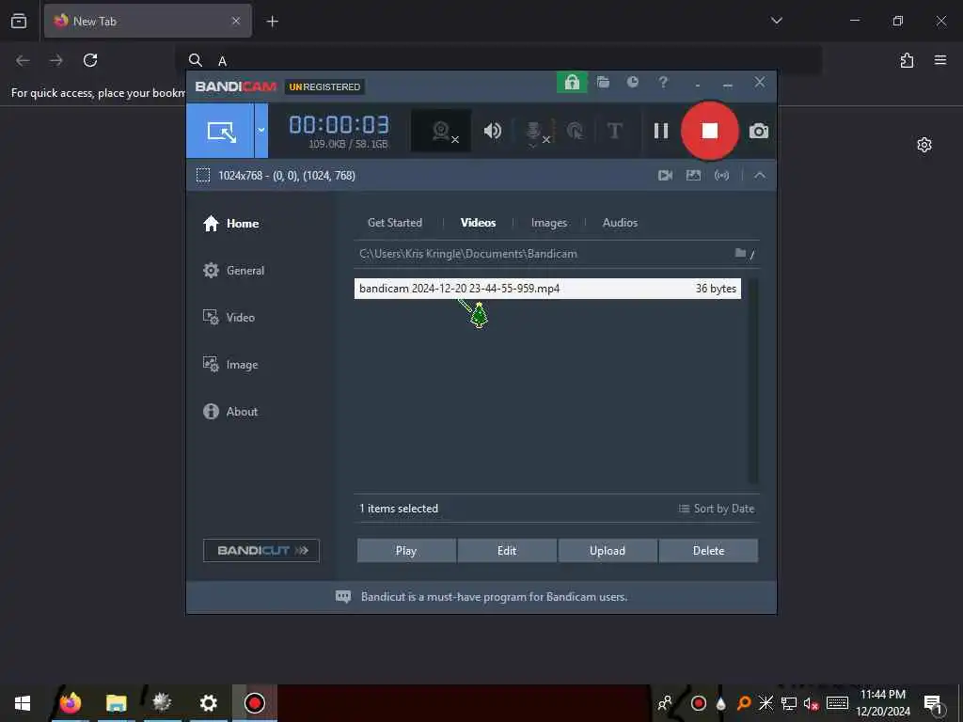Click the image icon in status bar
Screen dimensions: 963x722
(x=693, y=176)
